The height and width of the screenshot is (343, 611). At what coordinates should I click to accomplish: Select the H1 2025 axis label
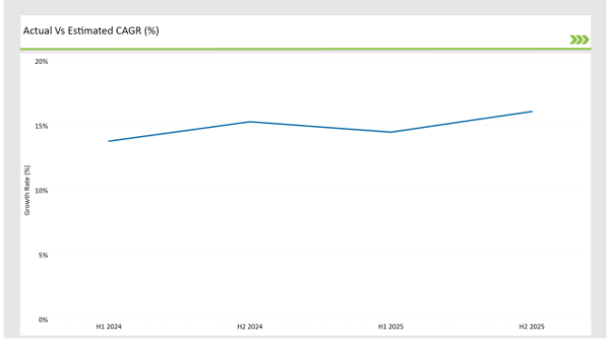click(x=391, y=327)
